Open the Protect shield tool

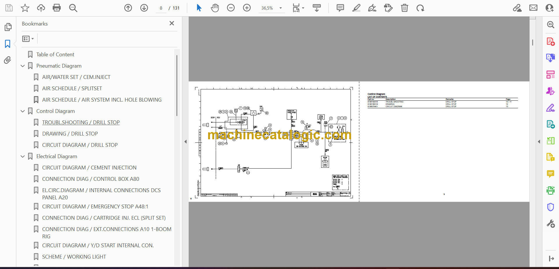tap(551, 207)
